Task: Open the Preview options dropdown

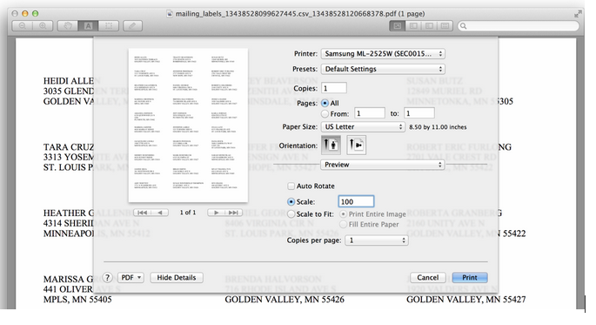Action: click(383, 165)
